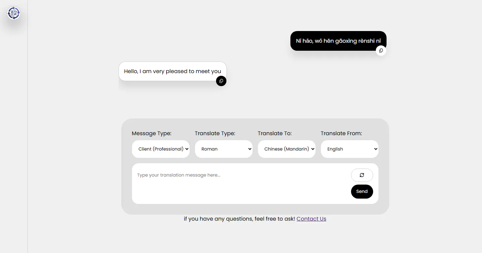Viewport: 482px width, 253px height.
Task: Send the translation message
Action: [x=362, y=192]
